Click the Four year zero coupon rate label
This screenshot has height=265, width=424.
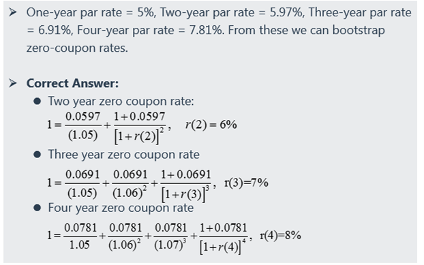pos(121,208)
